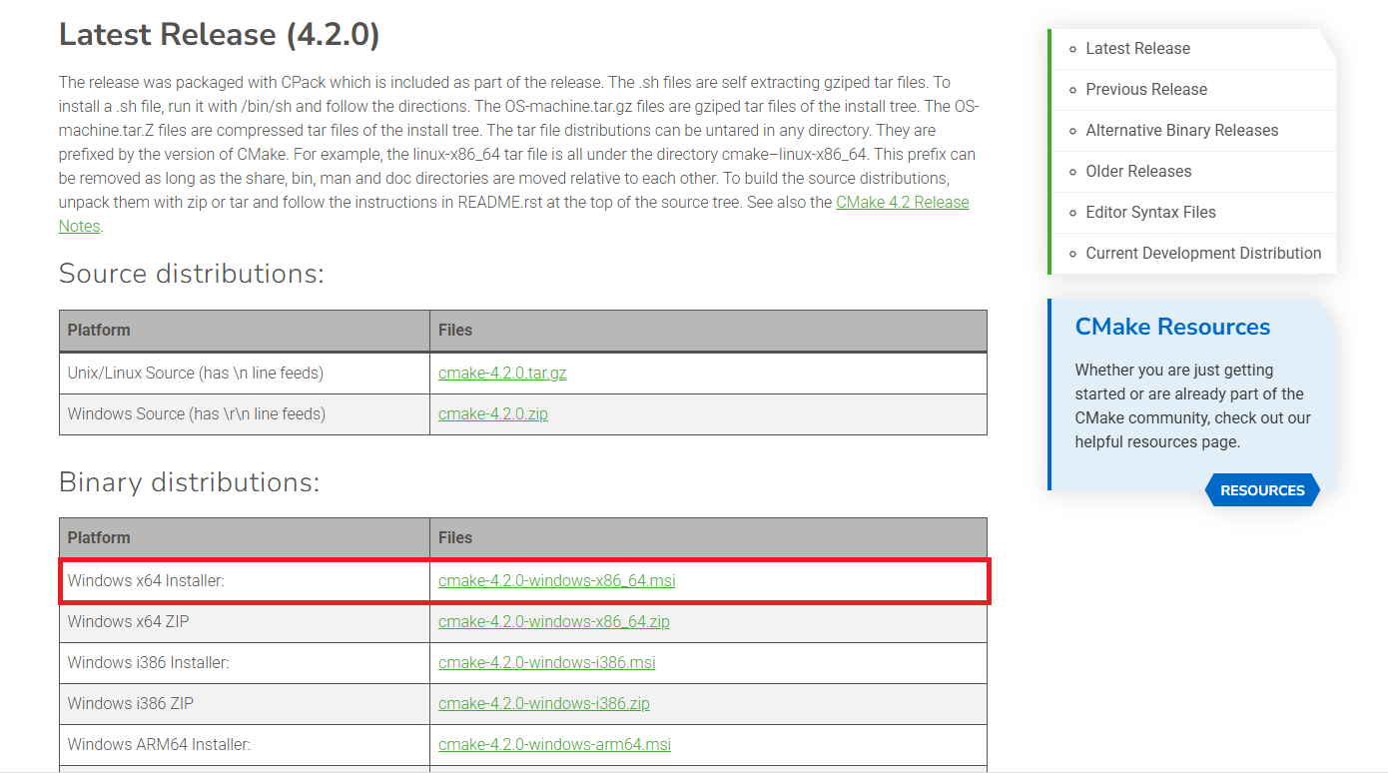The image size is (1388, 773).
Task: Download cmake-4.2.0-windows-arm64.msi installer
Action: click(x=555, y=744)
